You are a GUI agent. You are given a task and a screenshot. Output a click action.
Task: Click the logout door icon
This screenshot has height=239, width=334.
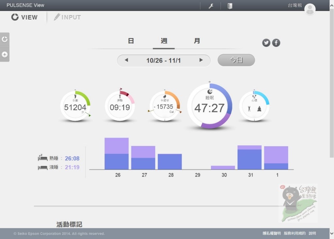[x=230, y=6]
